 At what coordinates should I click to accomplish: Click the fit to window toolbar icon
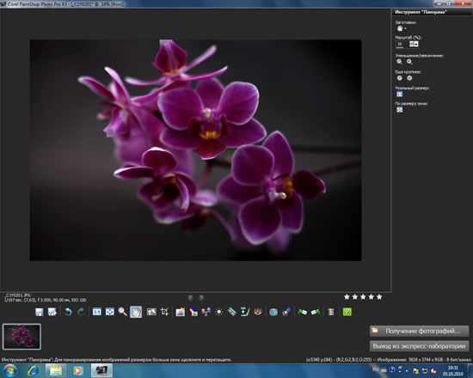[110, 312]
